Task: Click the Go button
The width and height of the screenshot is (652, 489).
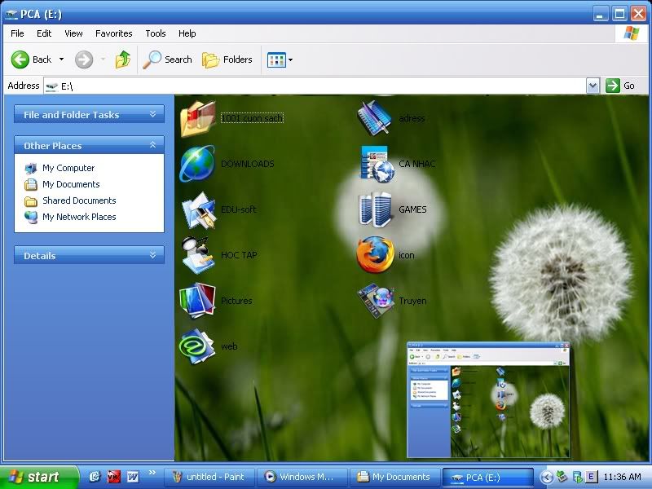Action: [620, 86]
